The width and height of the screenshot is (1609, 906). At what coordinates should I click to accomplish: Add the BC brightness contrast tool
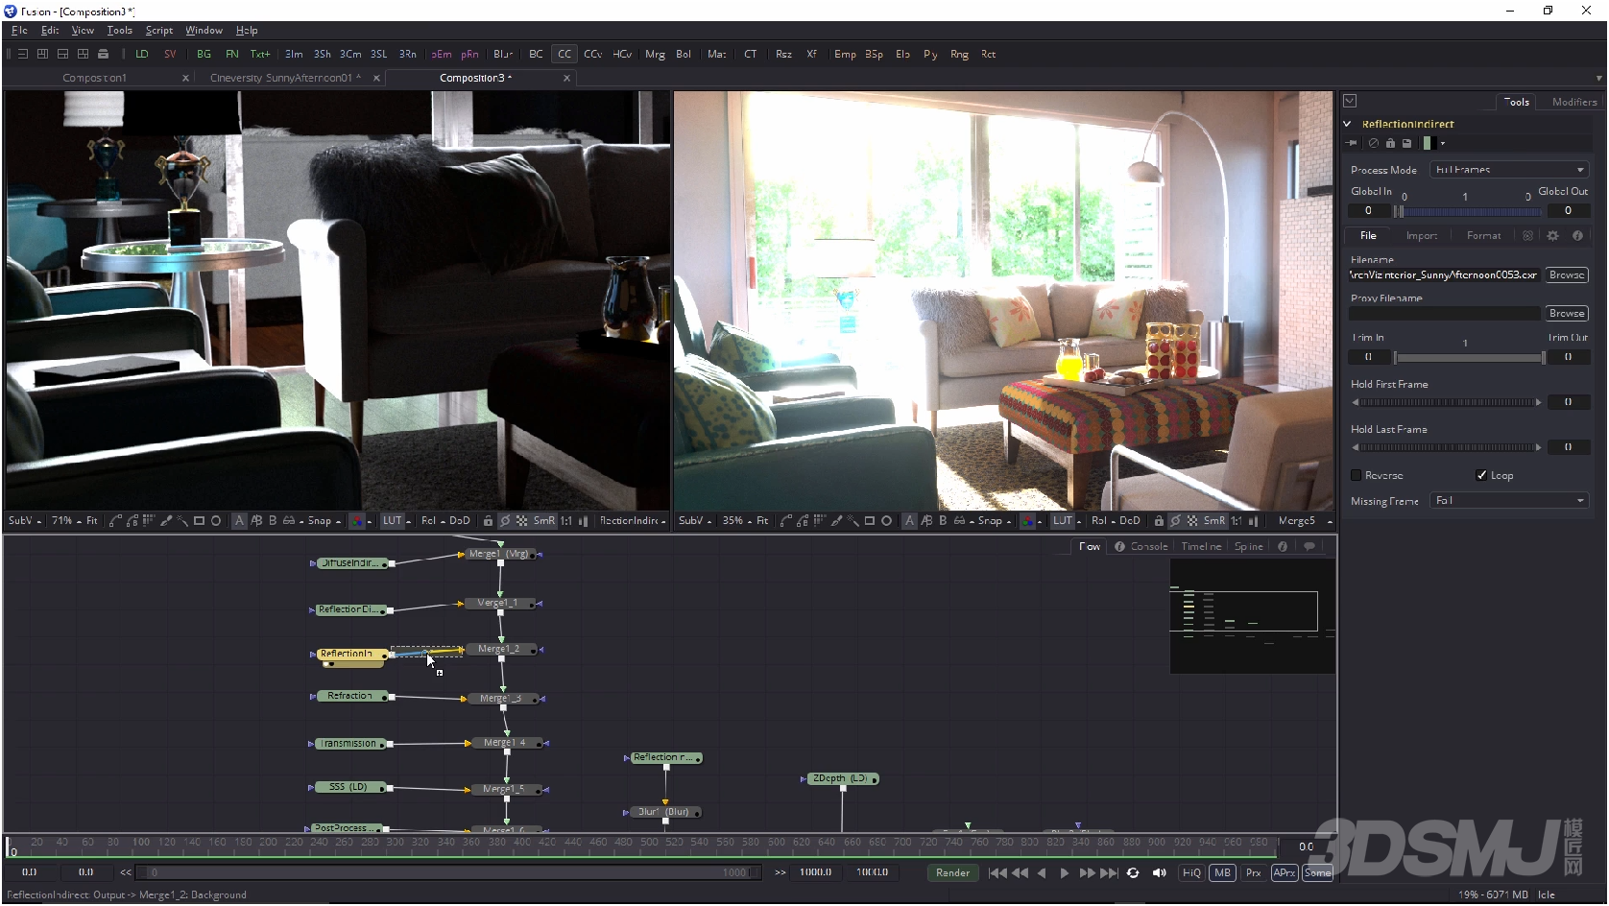tap(536, 55)
